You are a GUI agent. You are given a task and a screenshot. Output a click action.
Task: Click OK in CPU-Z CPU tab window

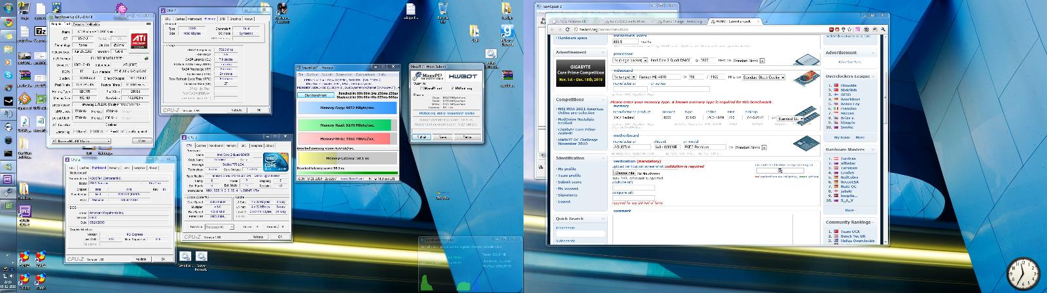coord(279,237)
